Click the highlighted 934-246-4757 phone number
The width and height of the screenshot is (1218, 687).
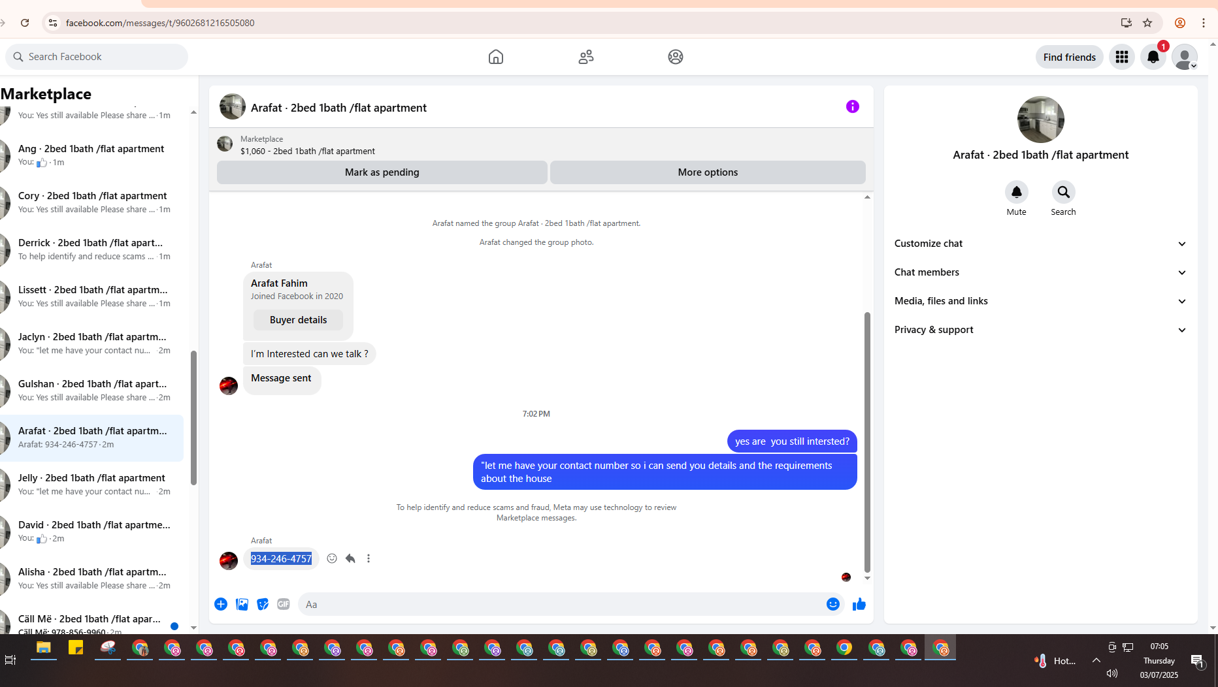click(281, 559)
